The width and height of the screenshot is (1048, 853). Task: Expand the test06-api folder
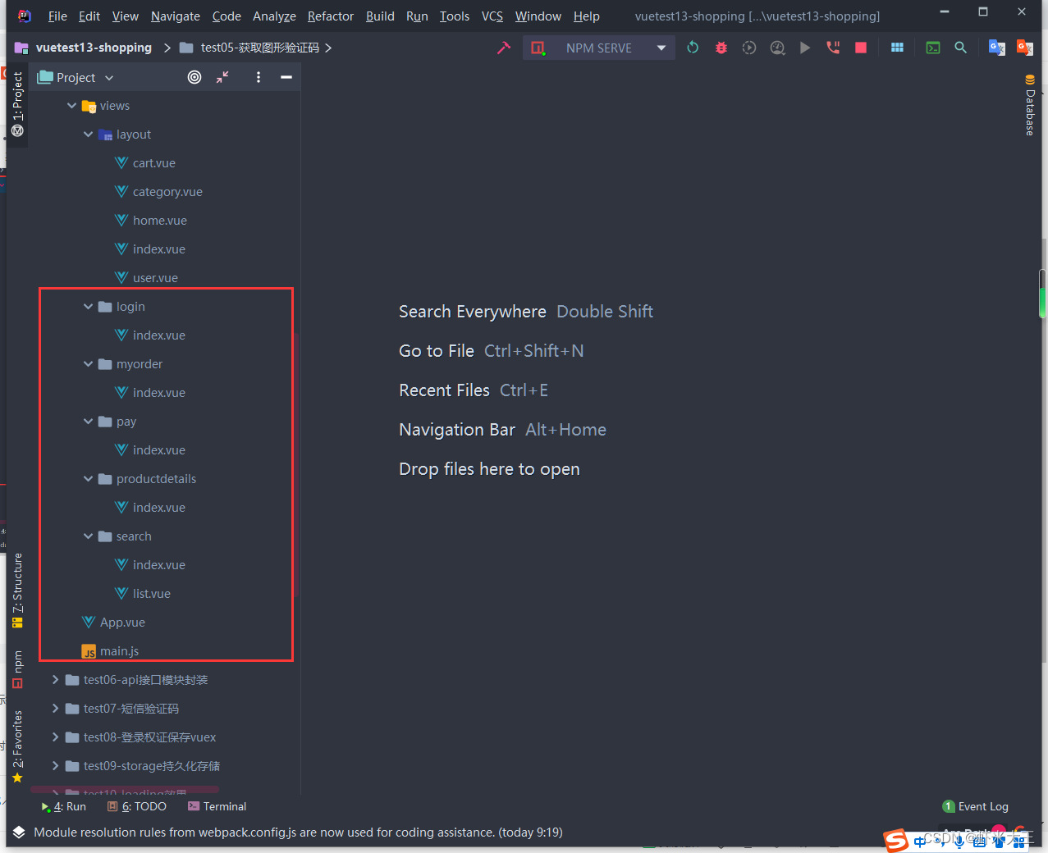click(54, 680)
